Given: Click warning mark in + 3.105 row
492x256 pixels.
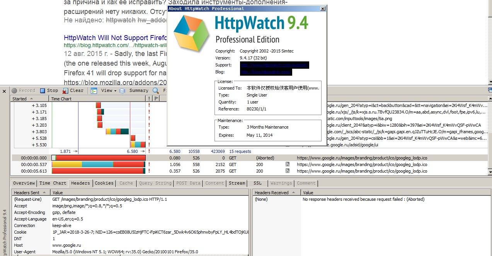Looking at the screenshot, I should pos(149,105).
